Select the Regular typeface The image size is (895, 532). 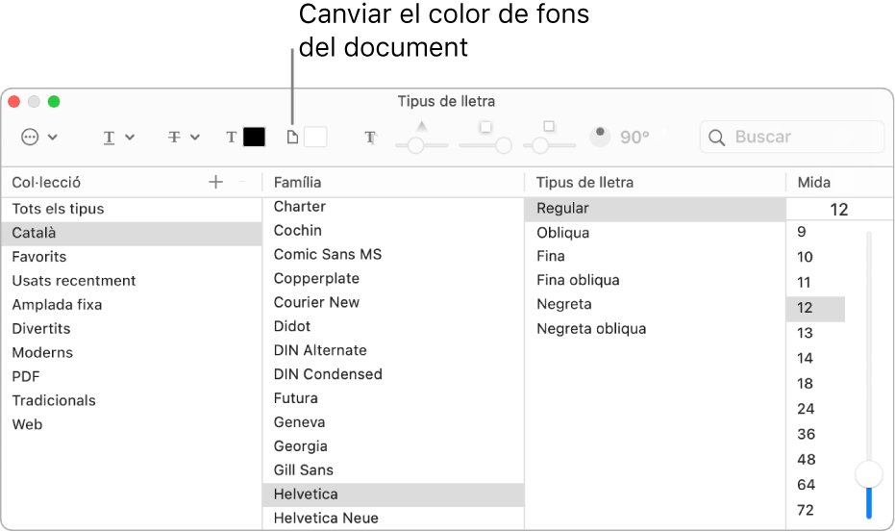(655, 209)
